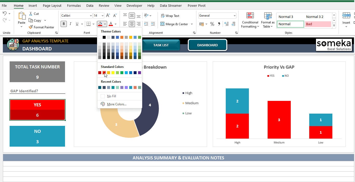Viewport: 355px width, 182px height.
Task: Click the DASHBOARD navigation button
Action: coord(208,45)
